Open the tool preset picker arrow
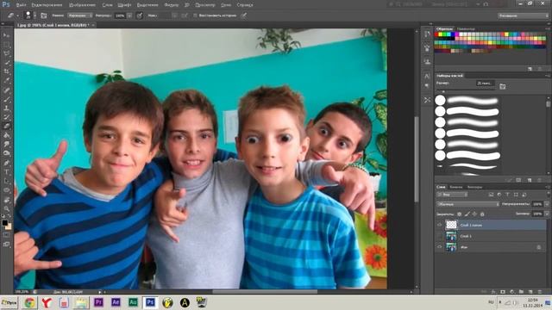This screenshot has width=552, height=310. click(x=17, y=15)
